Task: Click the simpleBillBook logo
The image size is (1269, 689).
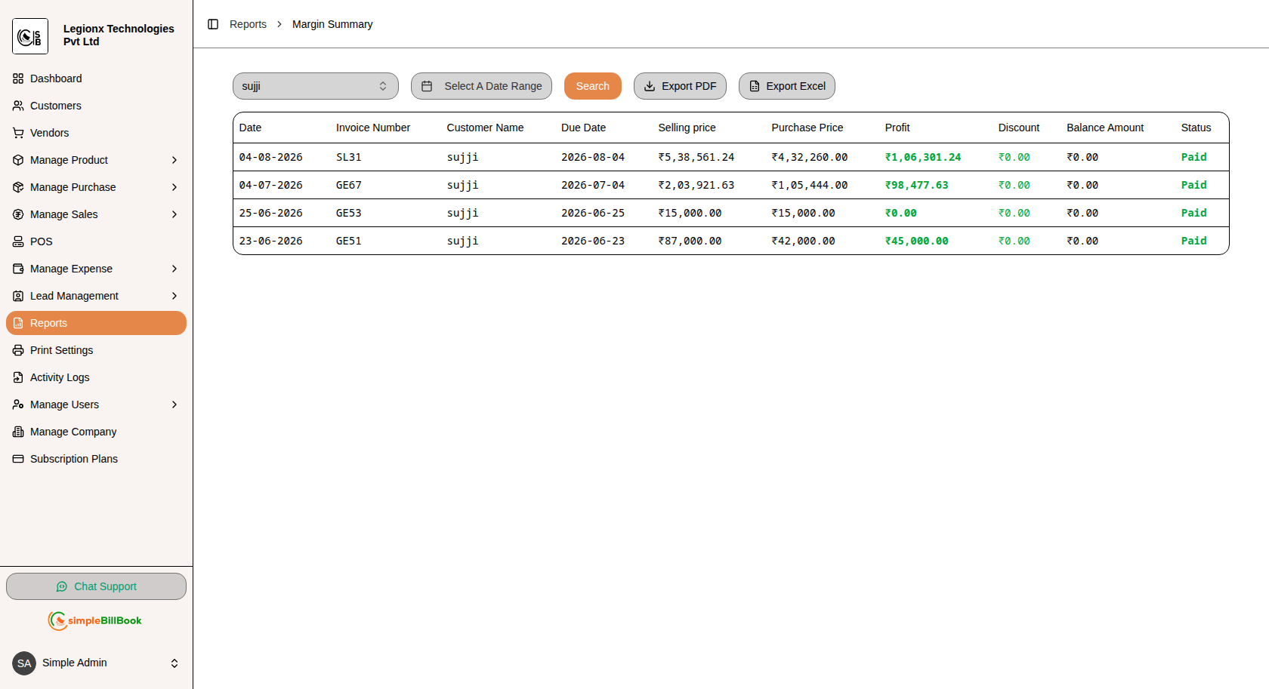Action: tap(95, 620)
